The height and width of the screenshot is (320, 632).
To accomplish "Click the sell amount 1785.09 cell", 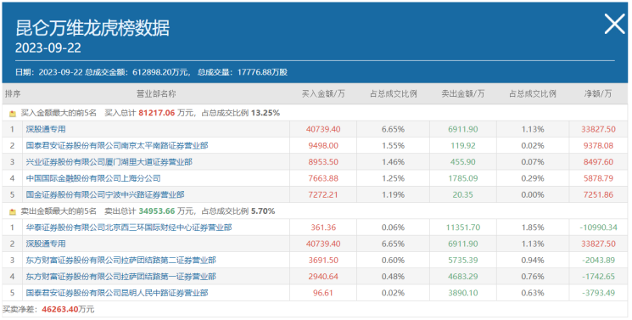I will click(x=462, y=178).
